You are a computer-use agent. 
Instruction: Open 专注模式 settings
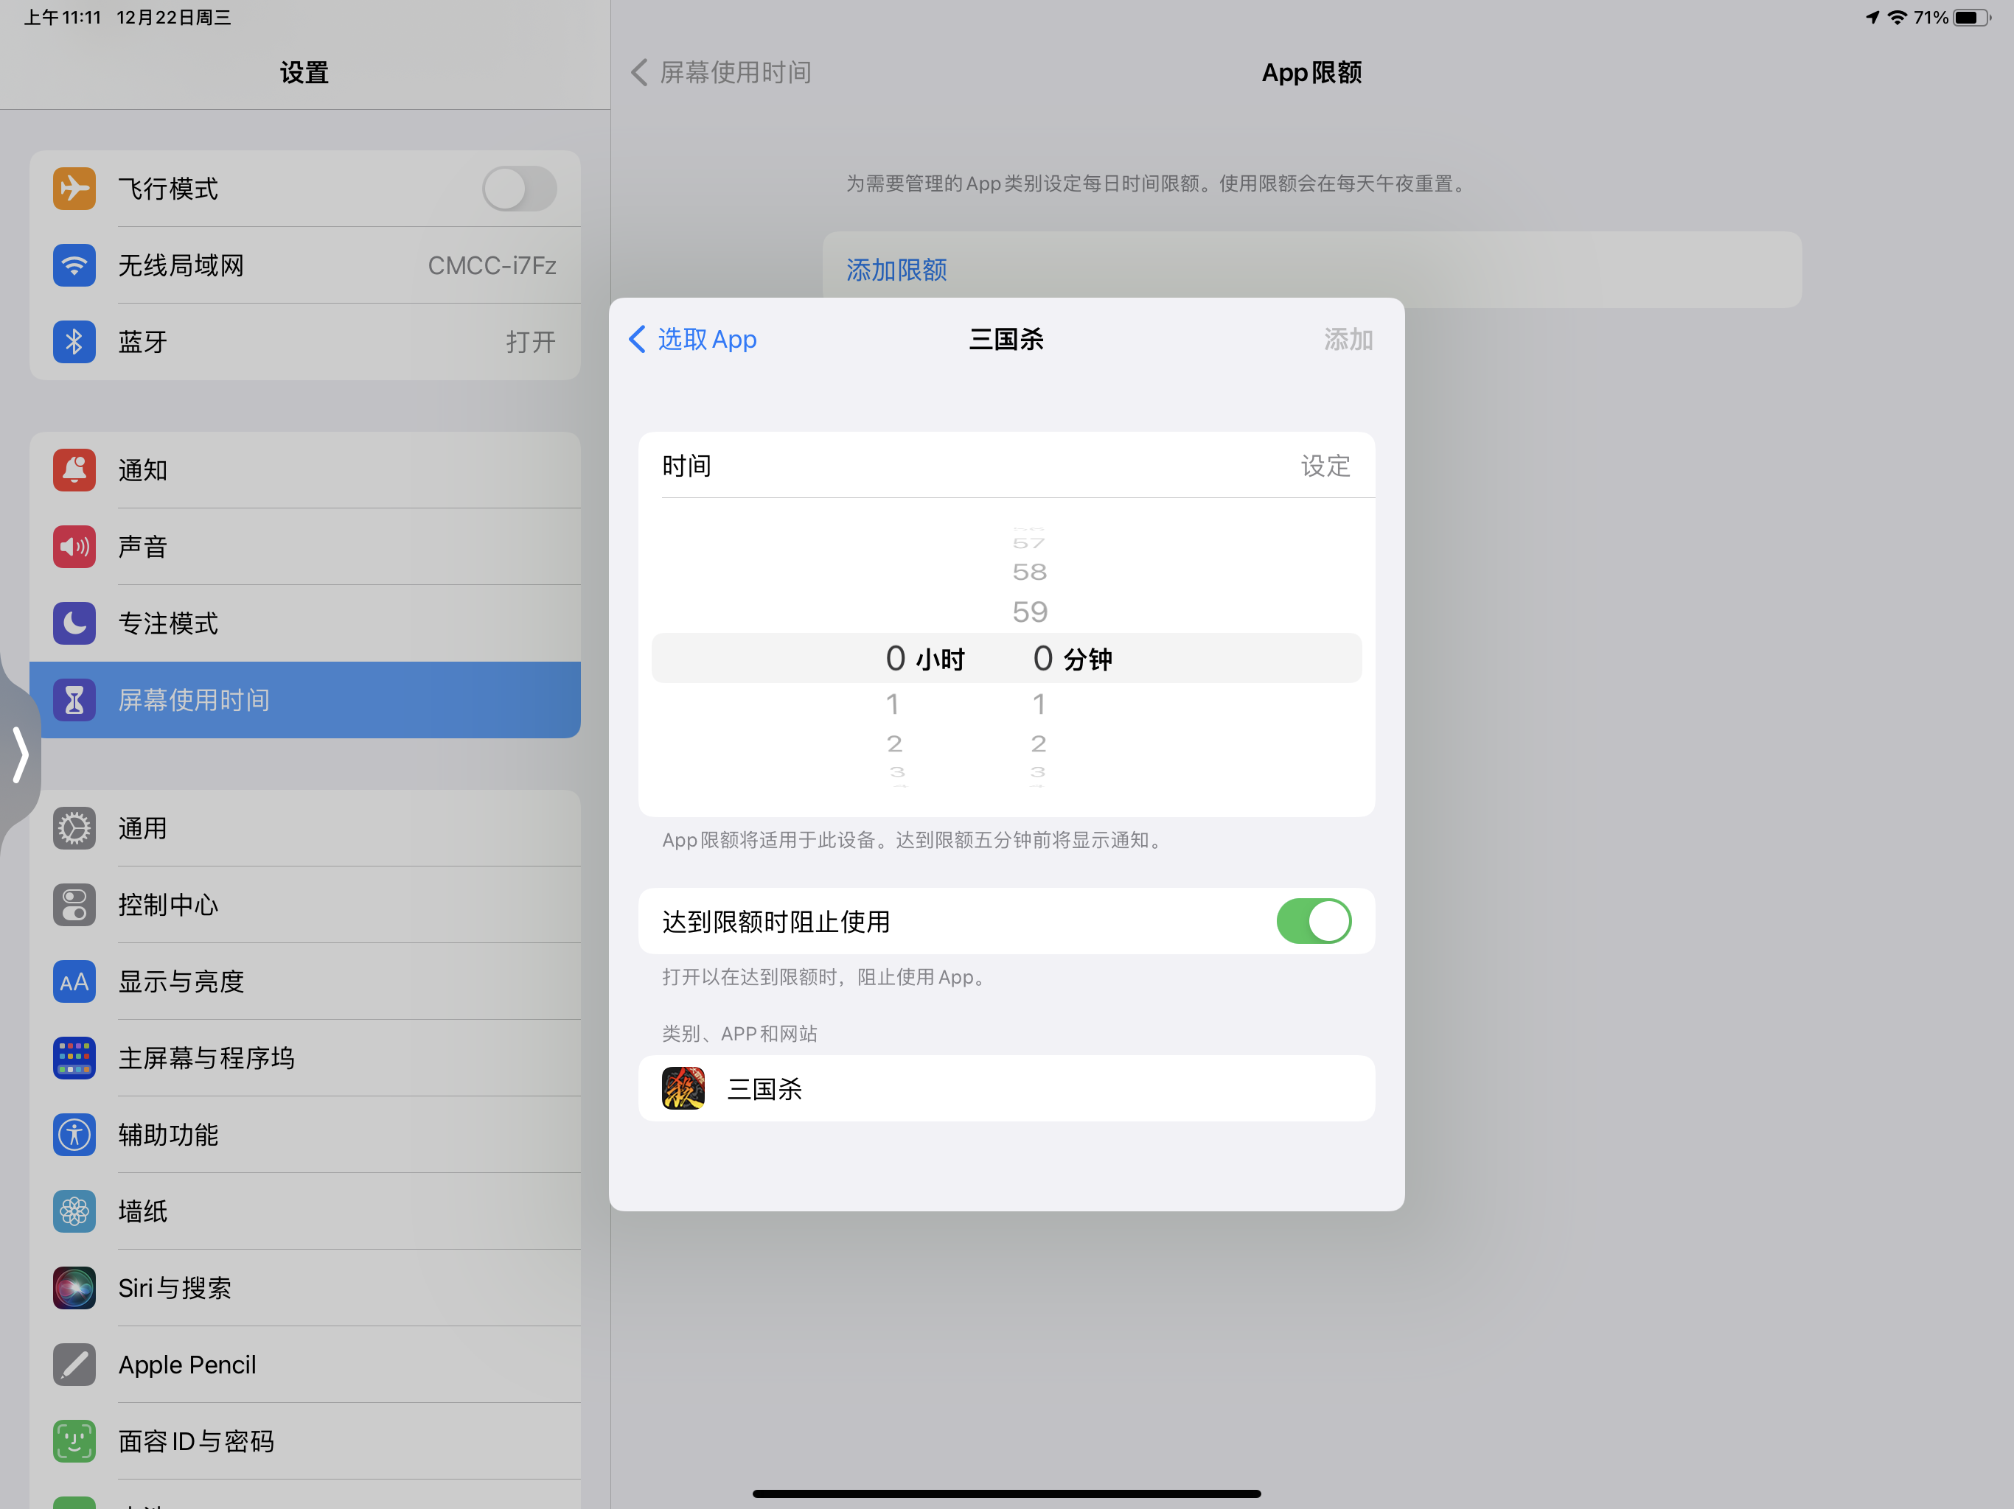[305, 623]
